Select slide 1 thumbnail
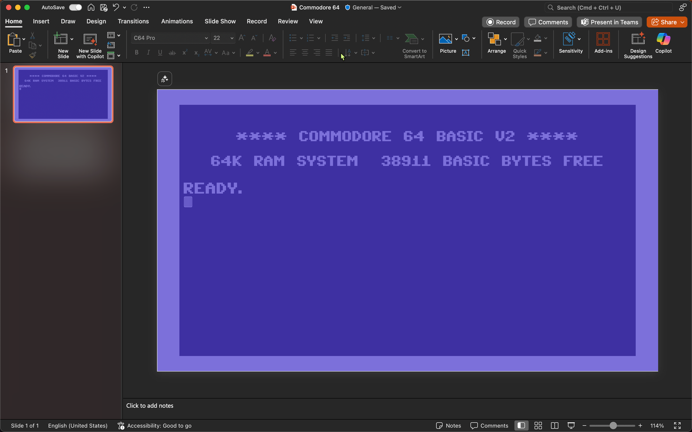The height and width of the screenshot is (432, 692). (63, 94)
